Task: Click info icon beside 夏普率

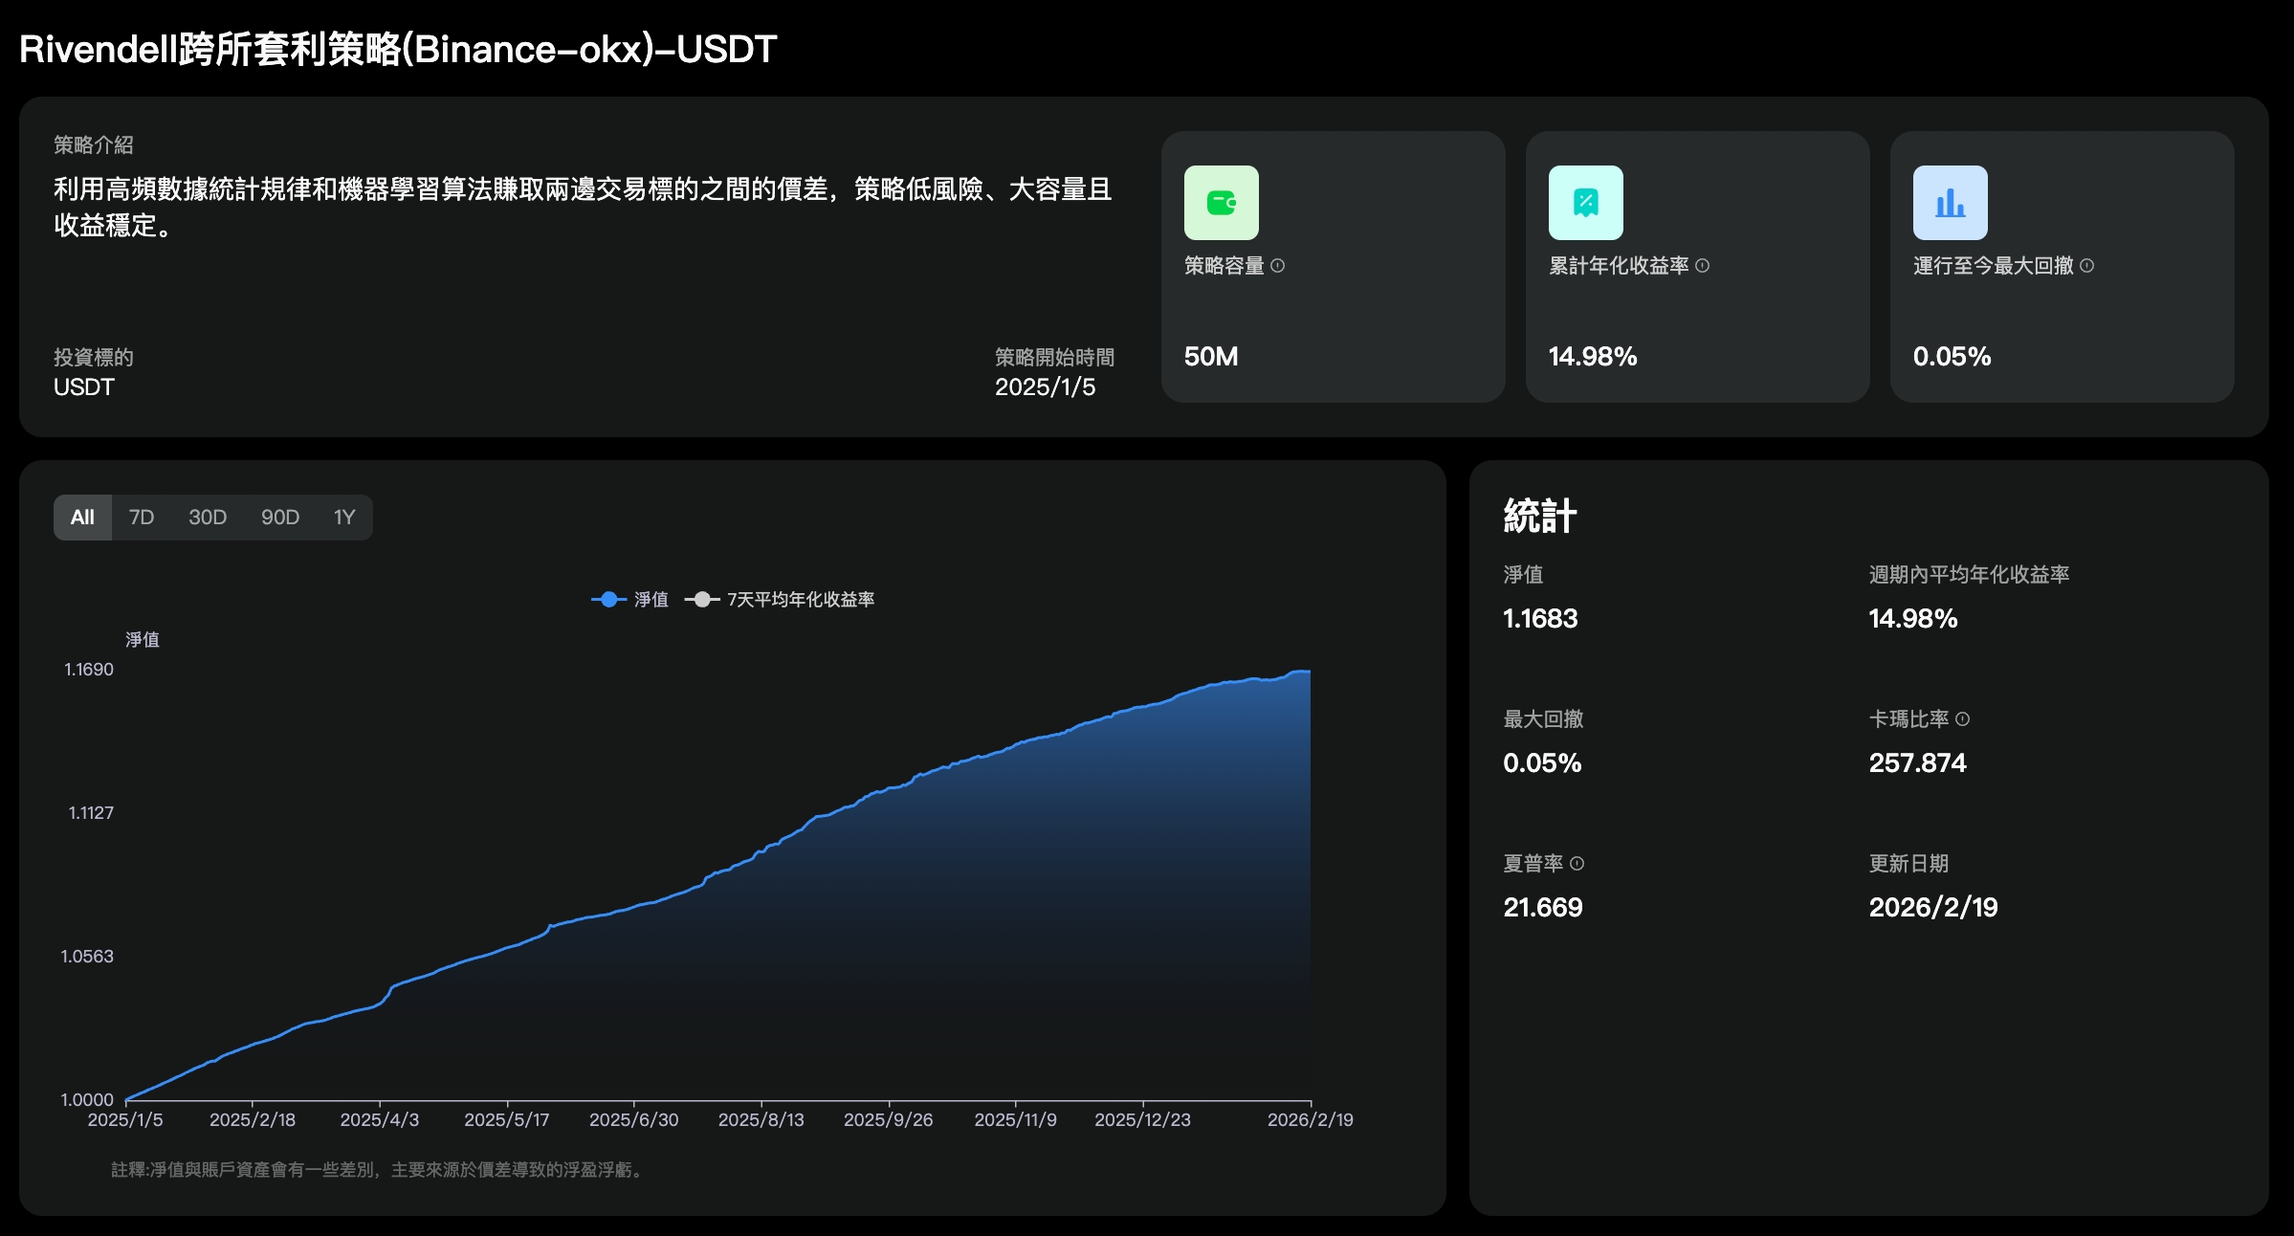Action: click(x=1577, y=864)
